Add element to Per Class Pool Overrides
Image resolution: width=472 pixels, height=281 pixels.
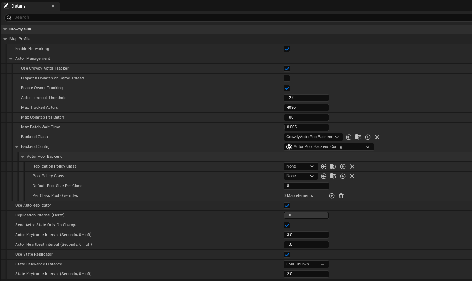coord(332,196)
